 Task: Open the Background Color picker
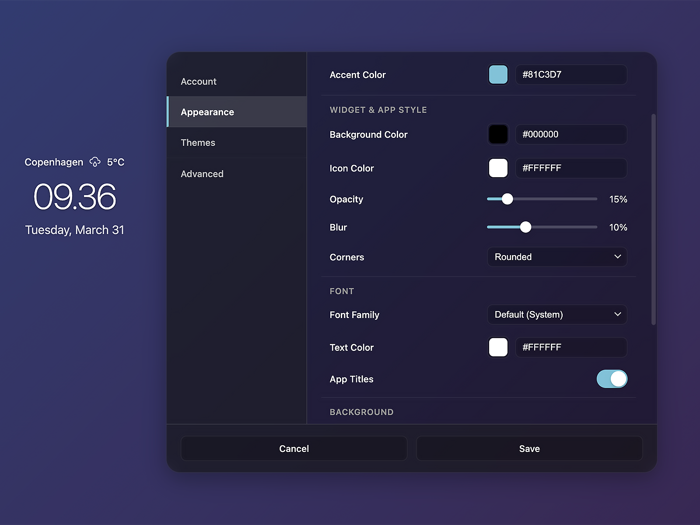click(x=498, y=134)
